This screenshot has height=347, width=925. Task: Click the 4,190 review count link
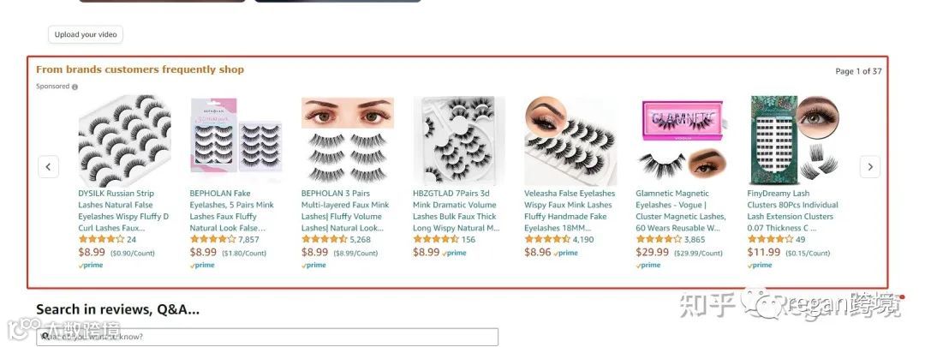pyautogui.click(x=583, y=240)
